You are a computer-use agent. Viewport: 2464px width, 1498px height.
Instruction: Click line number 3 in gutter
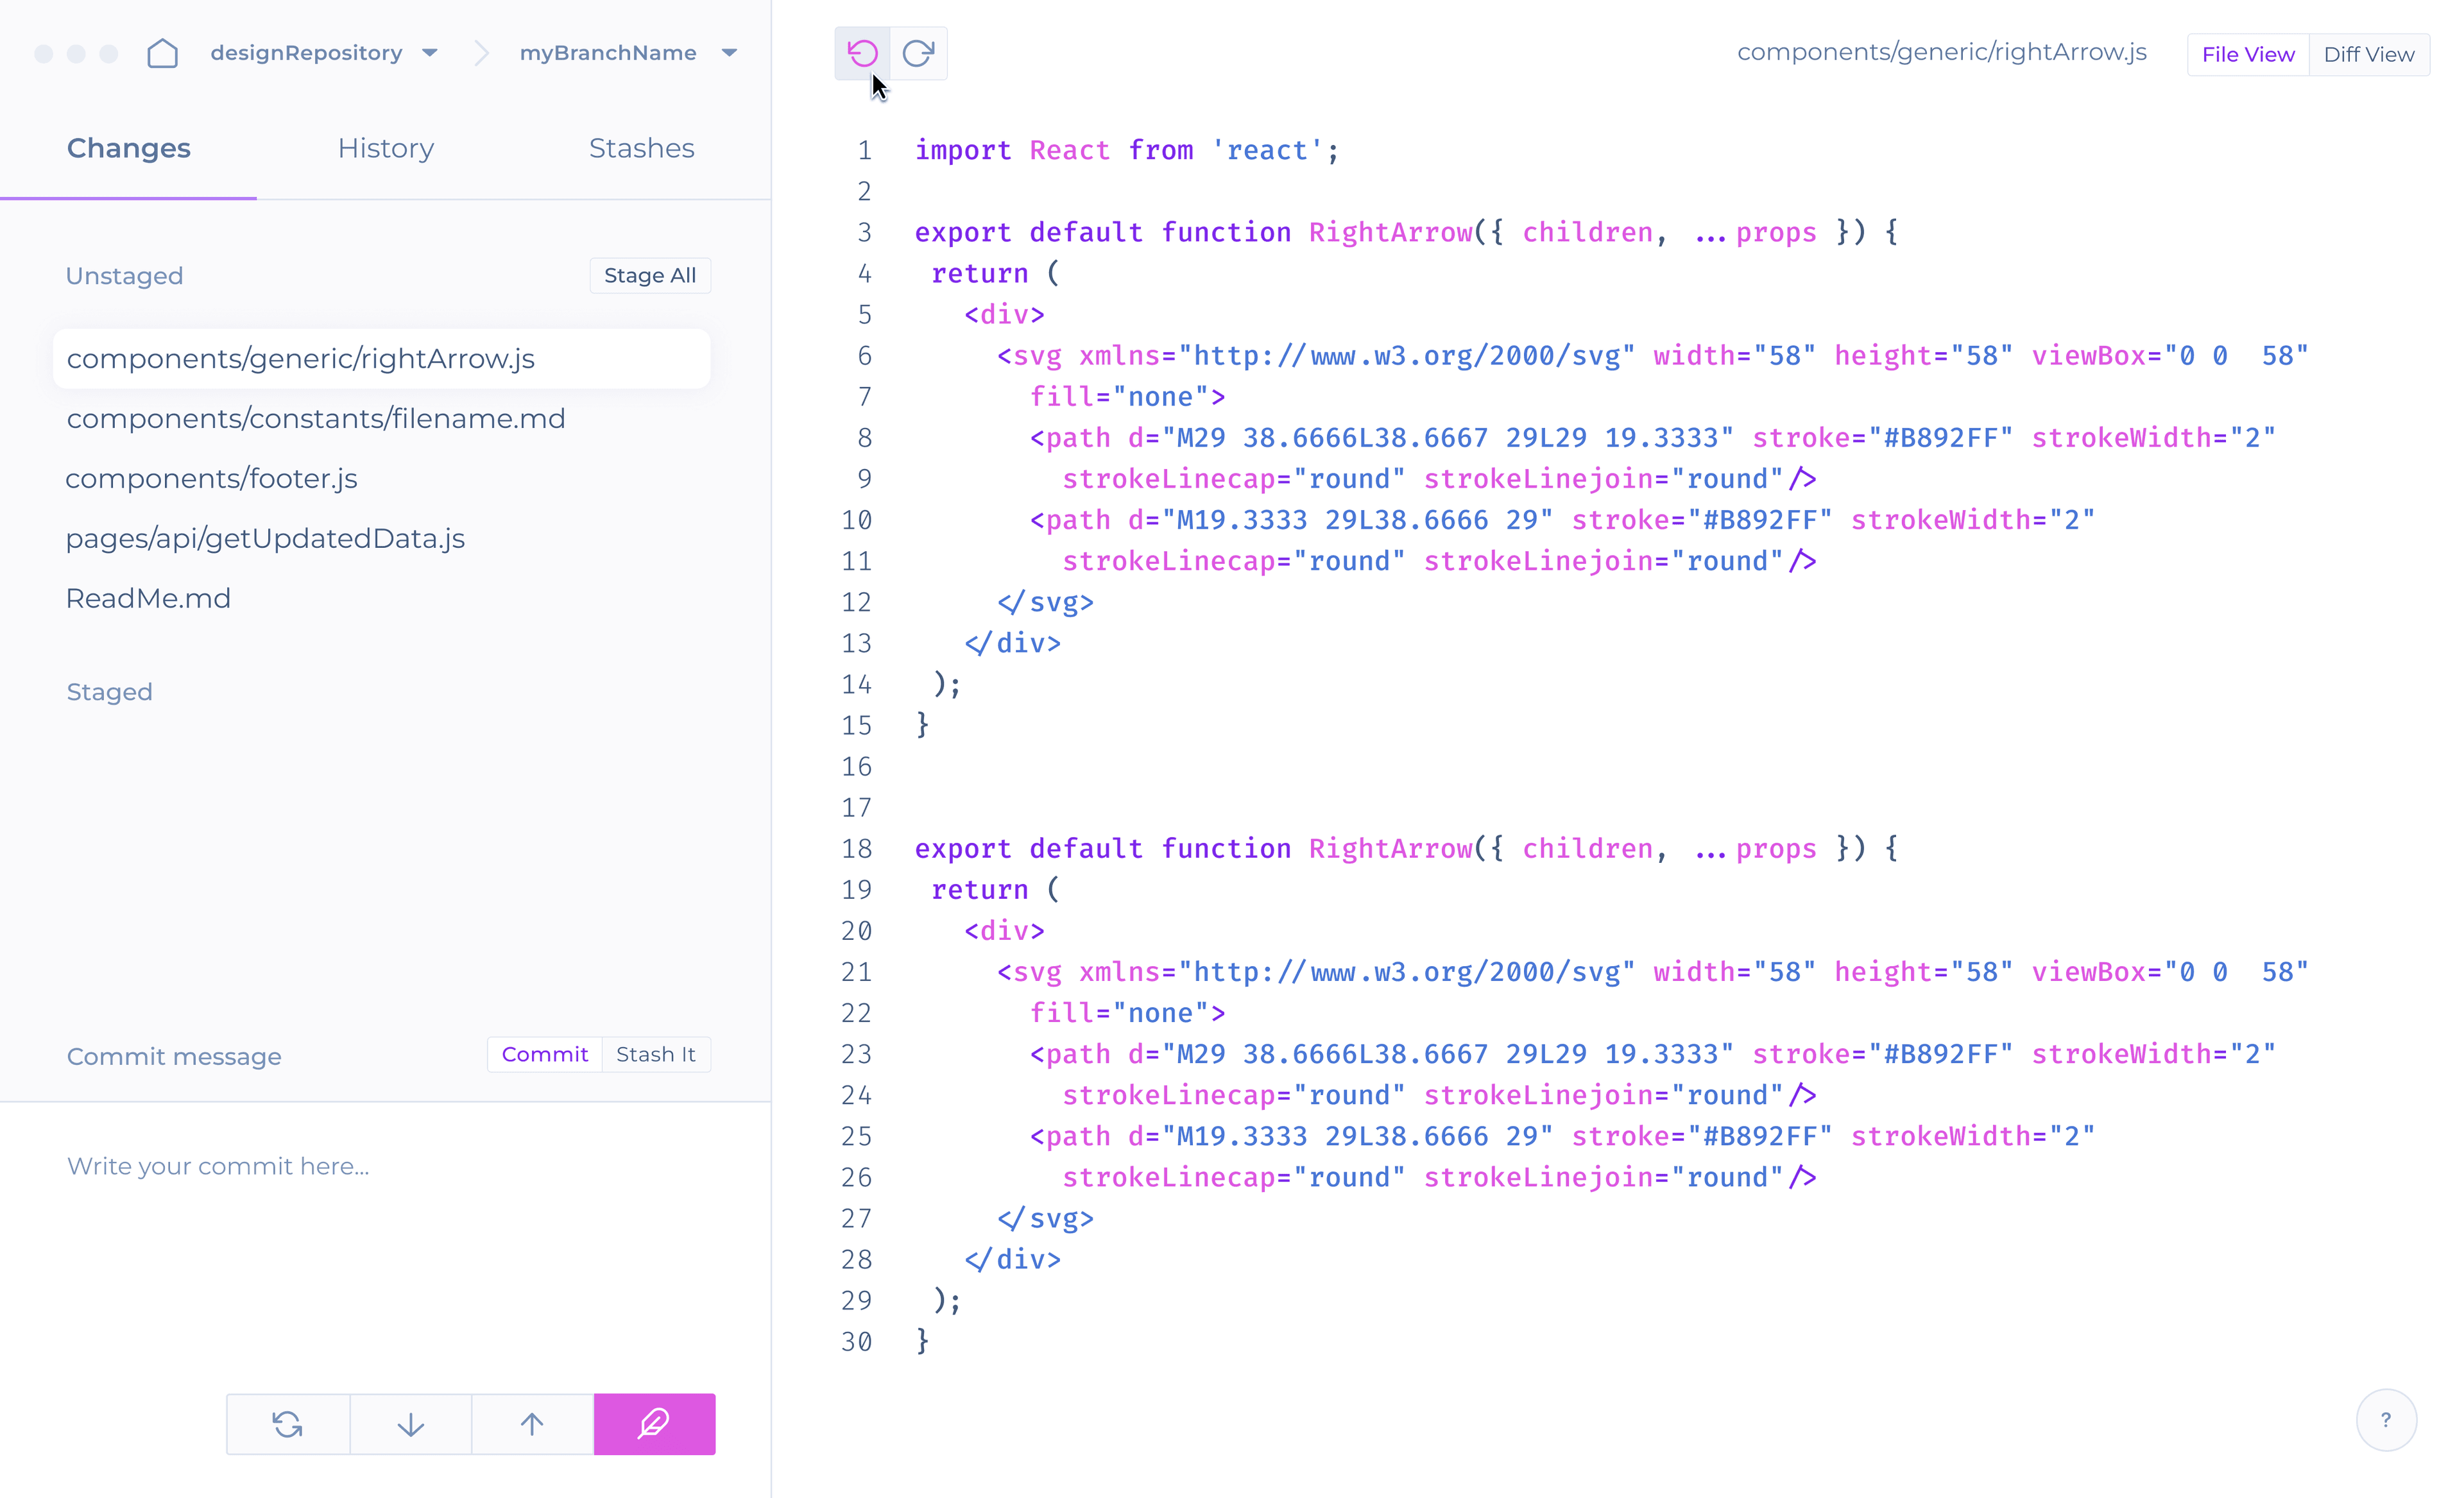[864, 232]
